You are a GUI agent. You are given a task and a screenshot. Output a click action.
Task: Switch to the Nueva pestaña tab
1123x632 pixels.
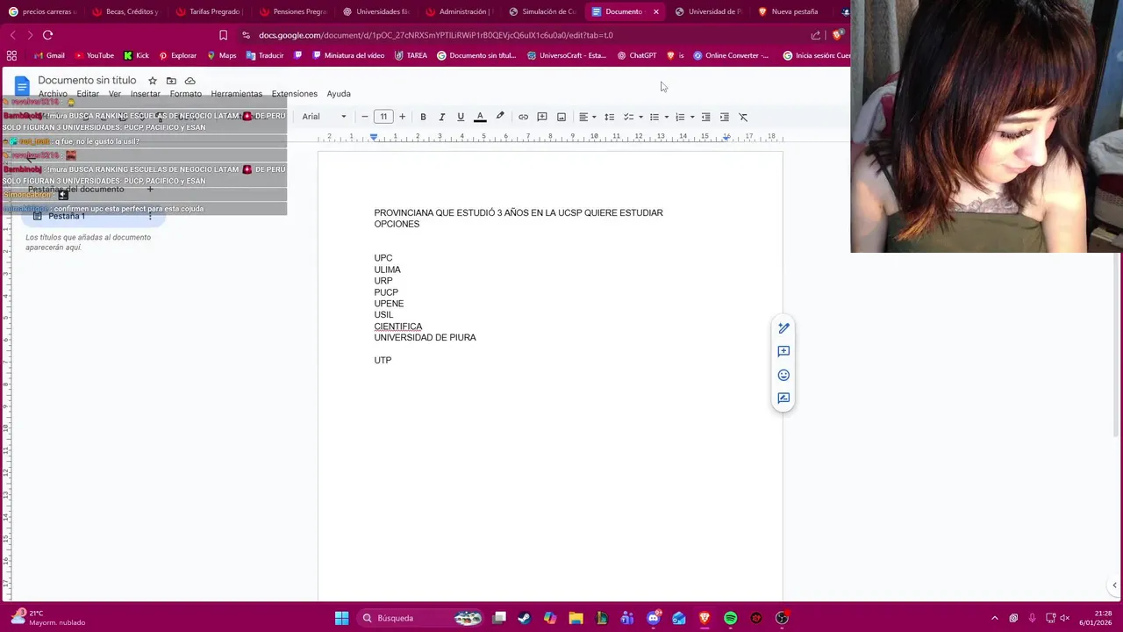pos(788,11)
